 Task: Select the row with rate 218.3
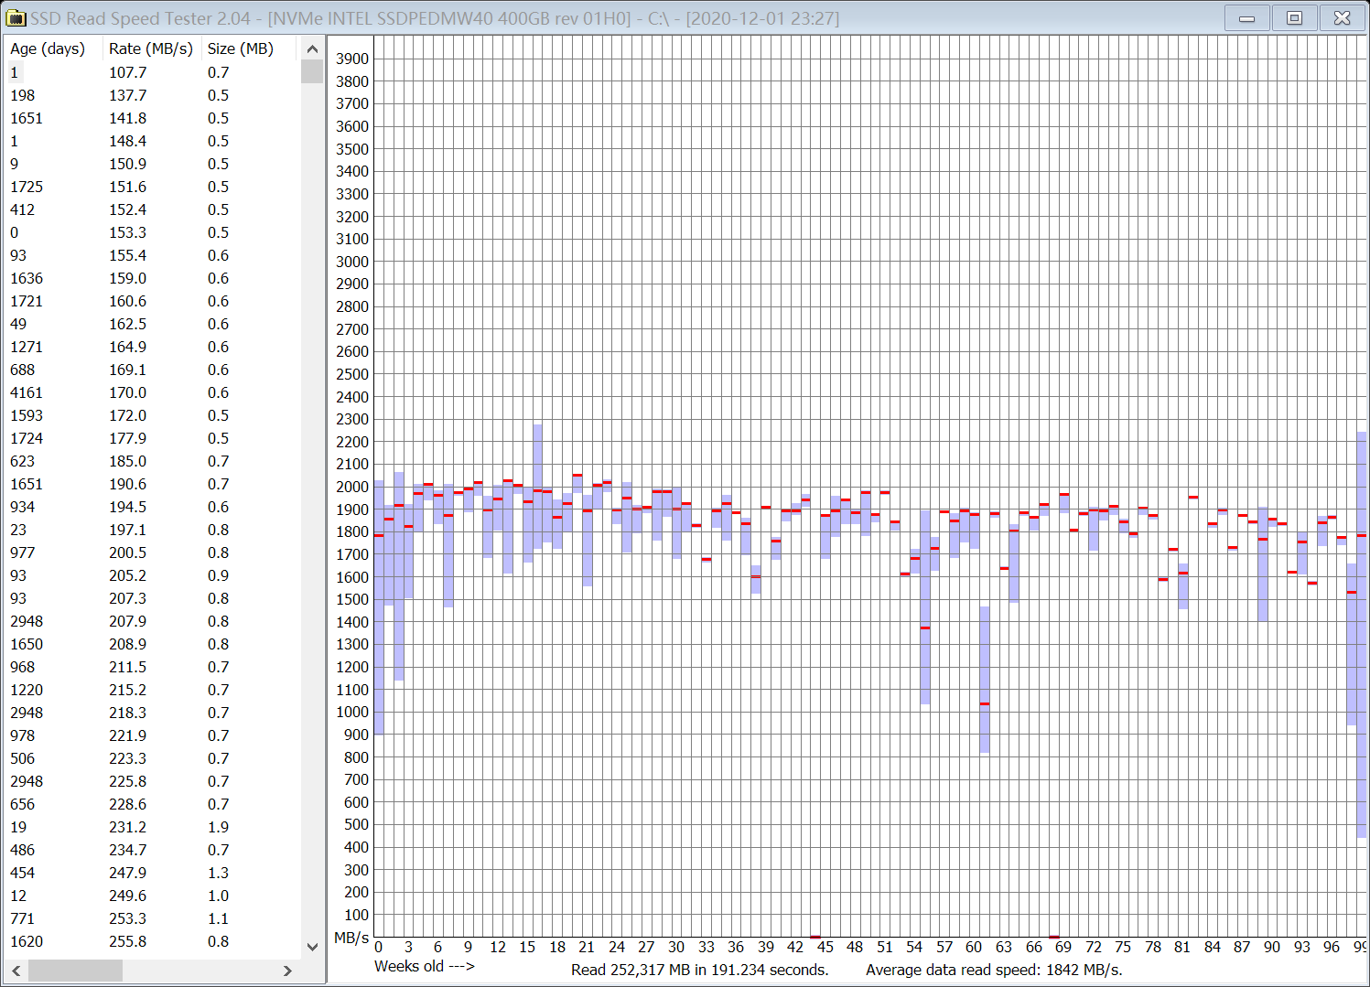point(153,713)
